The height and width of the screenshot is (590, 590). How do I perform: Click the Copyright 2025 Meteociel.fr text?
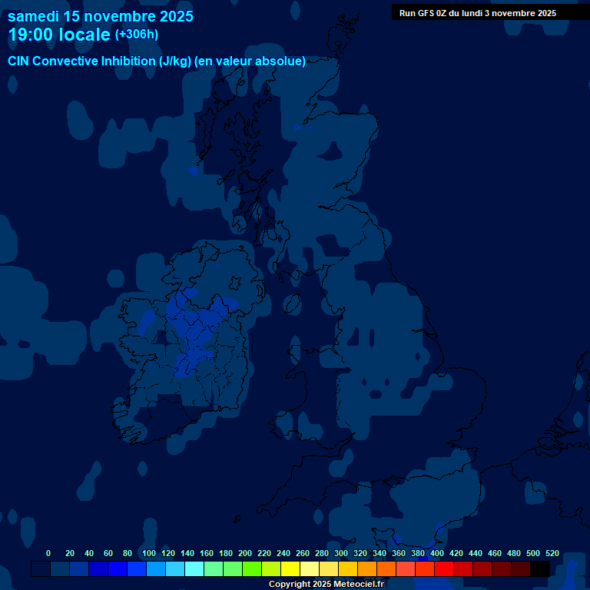(326, 585)
